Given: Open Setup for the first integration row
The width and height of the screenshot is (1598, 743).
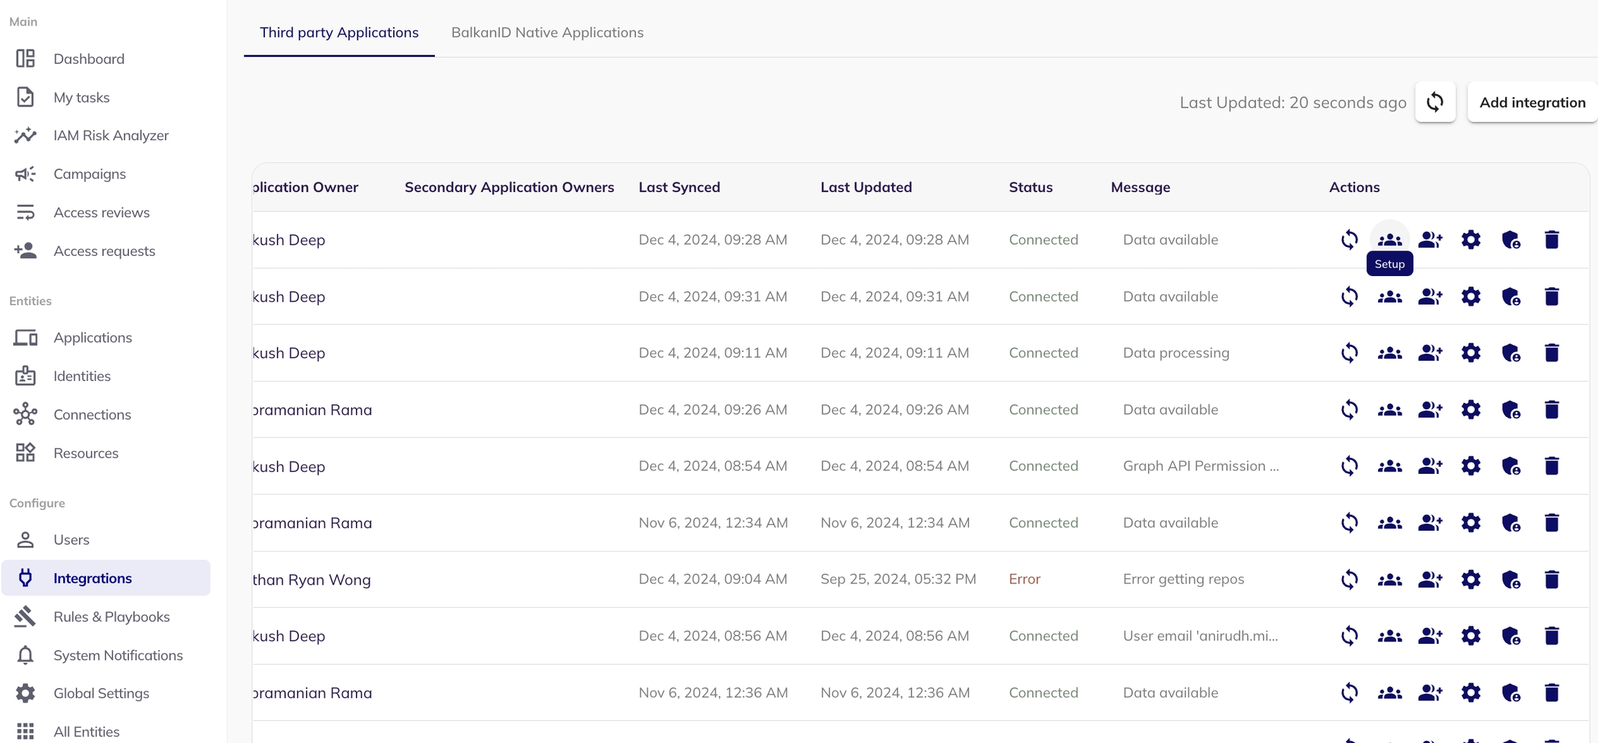Looking at the screenshot, I should (1389, 240).
